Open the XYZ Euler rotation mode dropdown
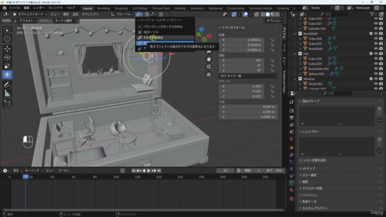This screenshot has height=217, width=386. click(248, 76)
